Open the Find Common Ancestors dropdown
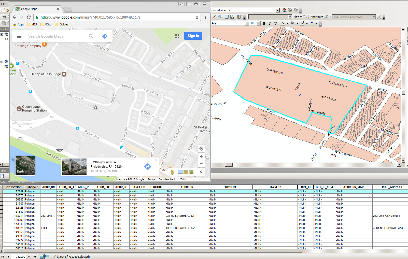Viewport: 408px width, 259px height. [374, 17]
